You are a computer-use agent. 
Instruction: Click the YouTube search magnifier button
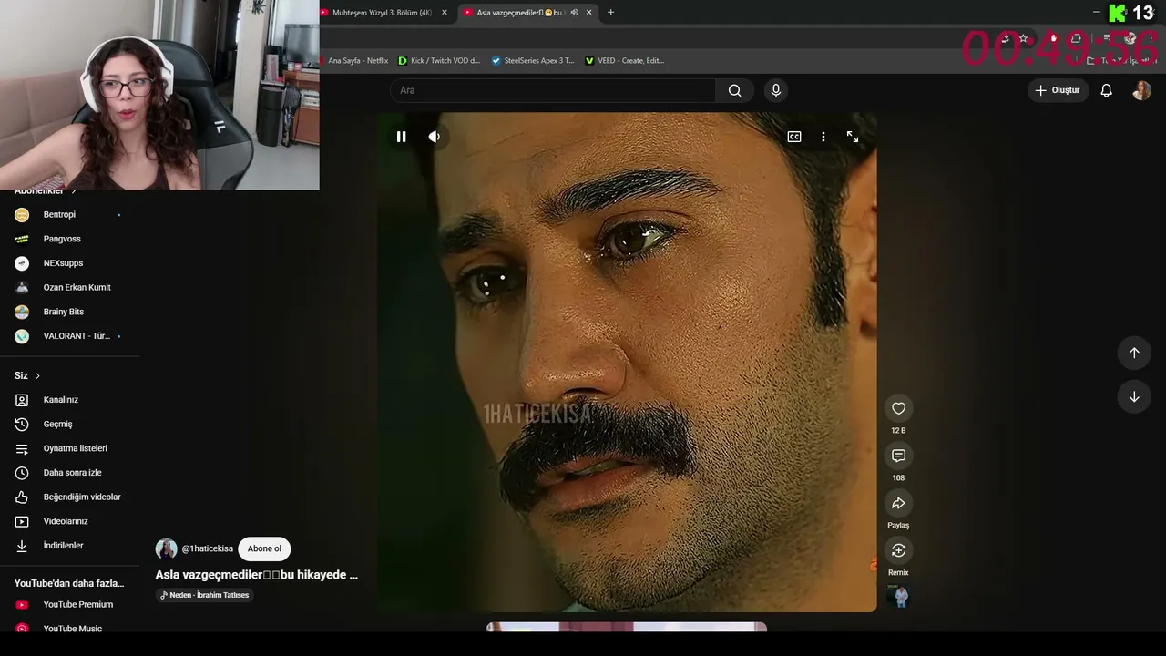(734, 90)
